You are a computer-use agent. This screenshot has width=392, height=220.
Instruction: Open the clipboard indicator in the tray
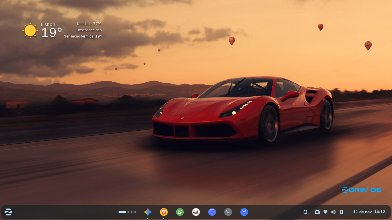tap(305, 212)
